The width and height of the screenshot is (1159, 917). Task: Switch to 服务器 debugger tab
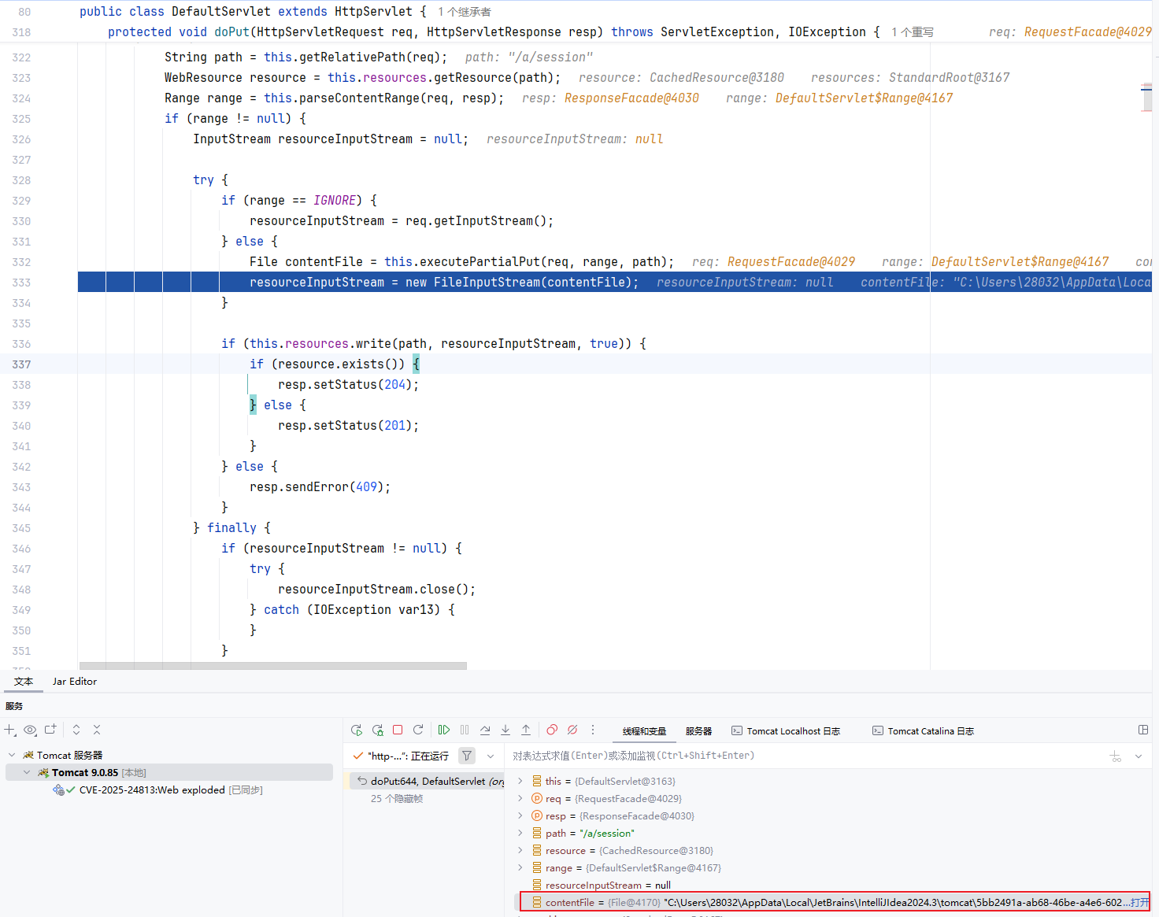click(698, 731)
